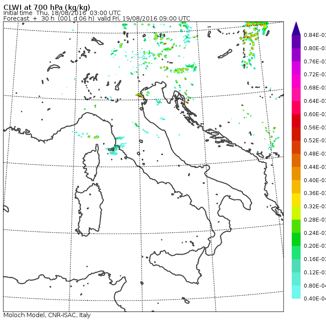
Task: Pick the amber swatch between 0.36E-03 and 0.40E-03
Action: click(296, 186)
